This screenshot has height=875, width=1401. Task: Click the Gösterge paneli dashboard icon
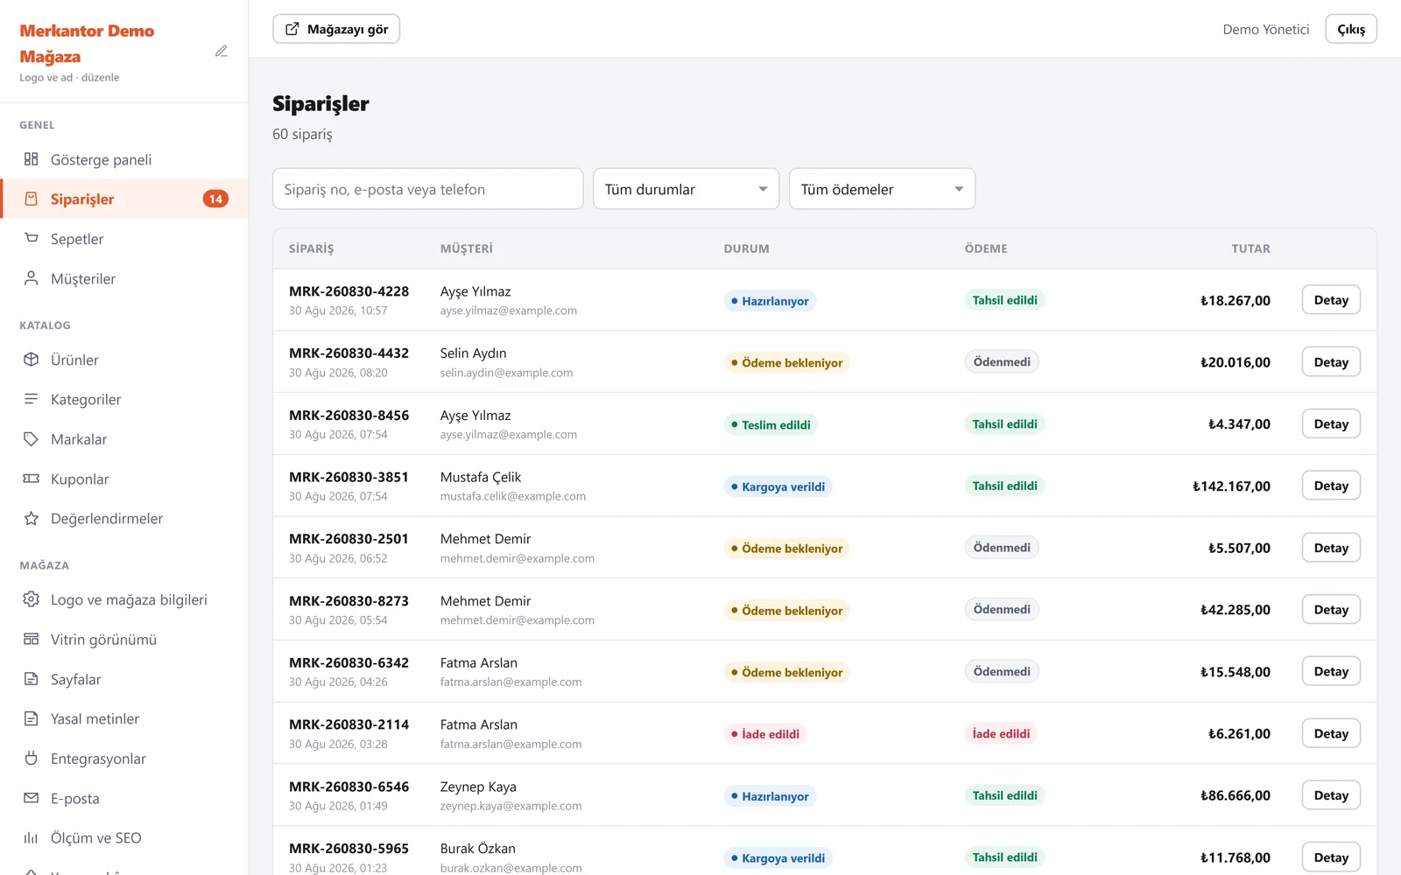click(32, 159)
